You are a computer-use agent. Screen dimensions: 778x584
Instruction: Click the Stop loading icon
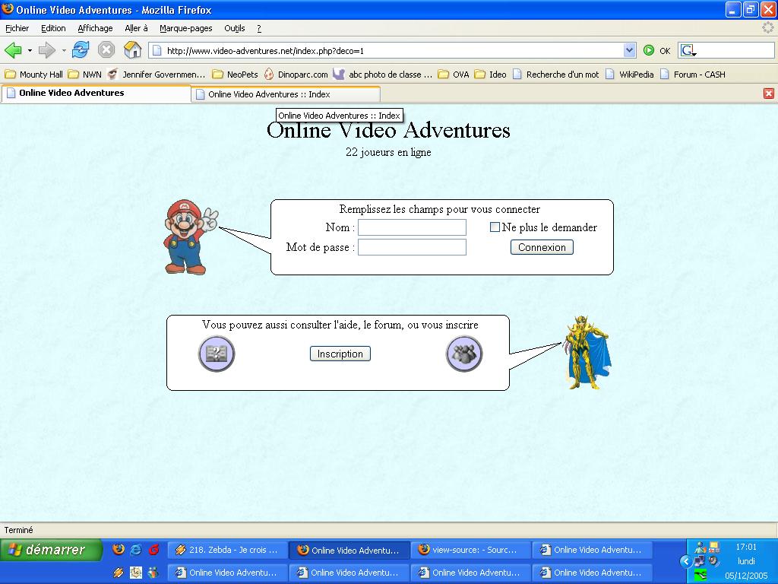click(x=106, y=50)
